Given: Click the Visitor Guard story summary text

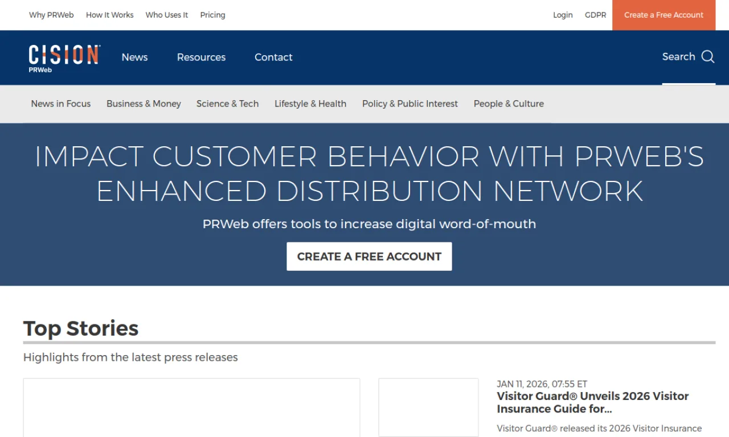Looking at the screenshot, I should coord(599,428).
